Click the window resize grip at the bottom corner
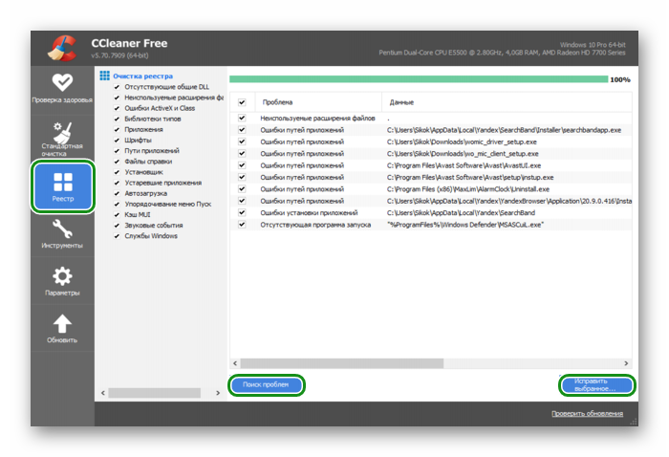The width and height of the screenshot is (669, 457). tap(633, 422)
